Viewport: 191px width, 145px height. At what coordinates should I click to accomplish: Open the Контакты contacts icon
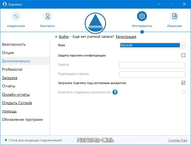[48, 16]
